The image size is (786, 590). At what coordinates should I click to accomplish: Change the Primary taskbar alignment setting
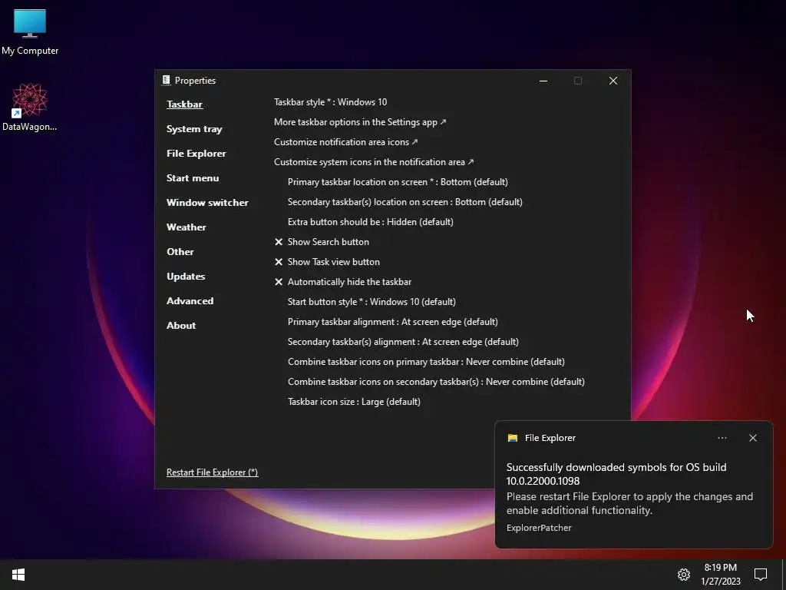pos(392,322)
